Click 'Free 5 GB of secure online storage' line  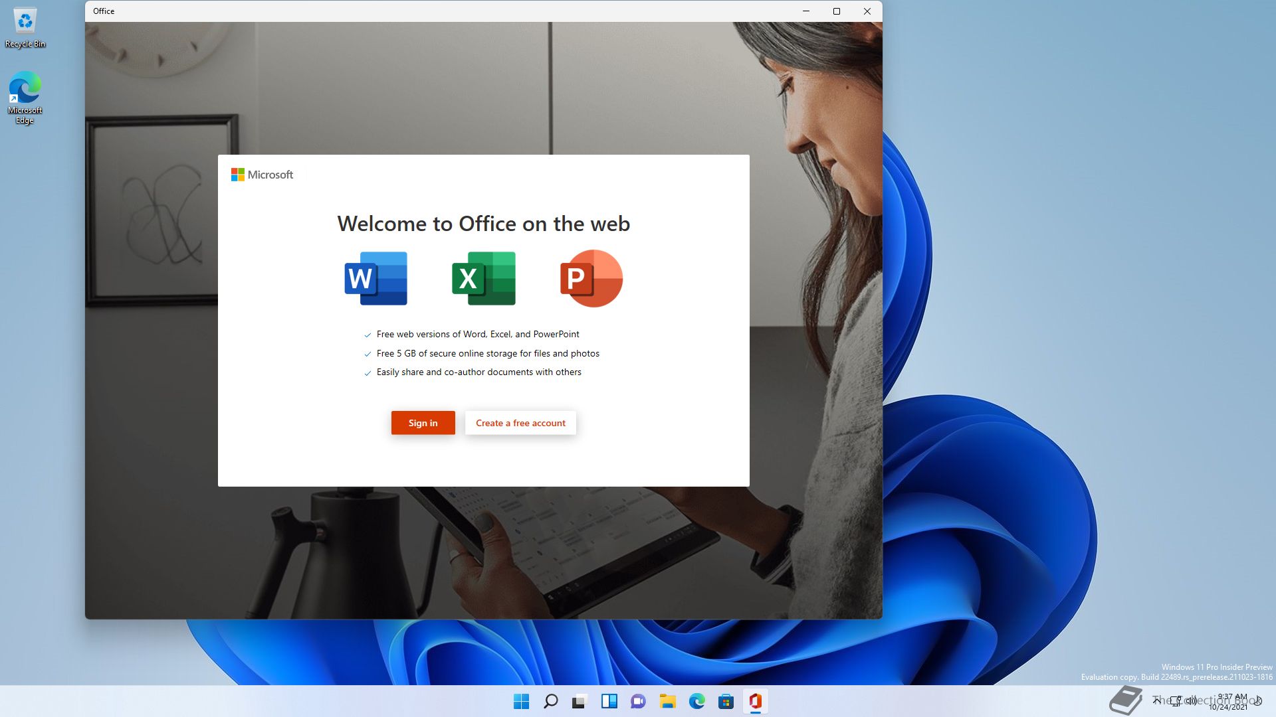tap(488, 353)
